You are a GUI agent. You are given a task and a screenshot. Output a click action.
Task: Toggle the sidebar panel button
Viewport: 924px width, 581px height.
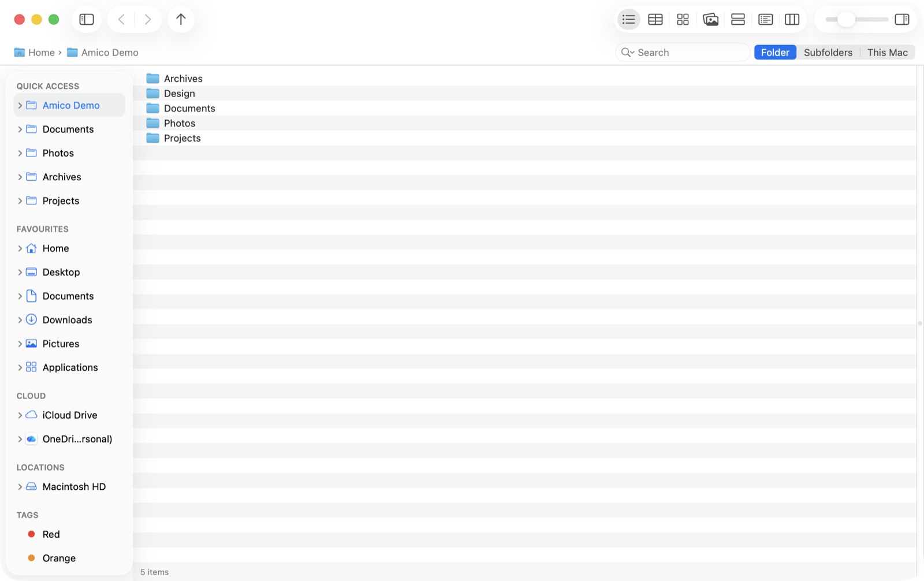(87, 19)
